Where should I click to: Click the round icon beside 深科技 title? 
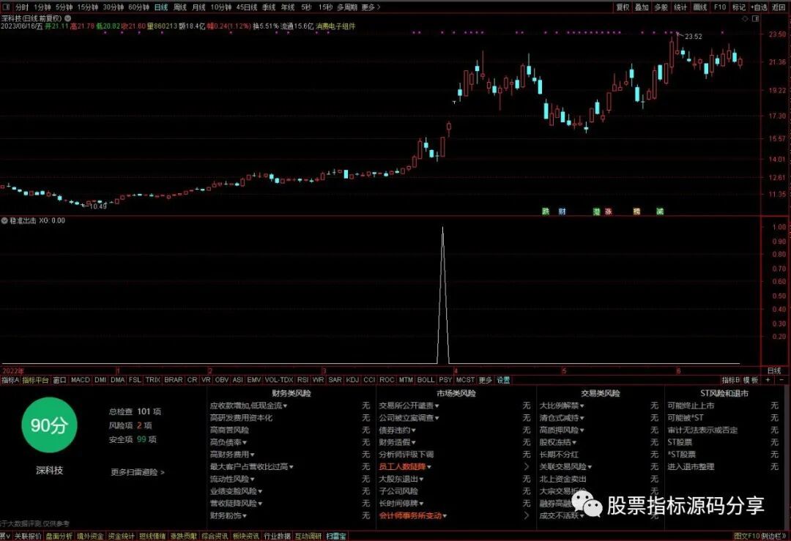click(x=67, y=18)
